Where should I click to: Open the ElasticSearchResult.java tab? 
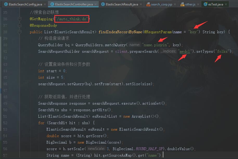122,4
